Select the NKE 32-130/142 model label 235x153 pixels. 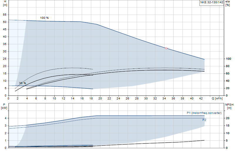pyautogui.click(x=211, y=2)
